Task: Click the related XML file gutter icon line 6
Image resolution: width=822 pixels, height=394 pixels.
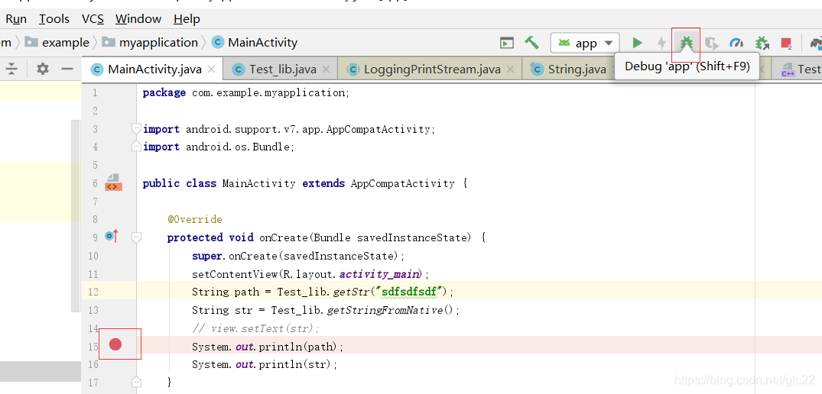Action: 113,182
